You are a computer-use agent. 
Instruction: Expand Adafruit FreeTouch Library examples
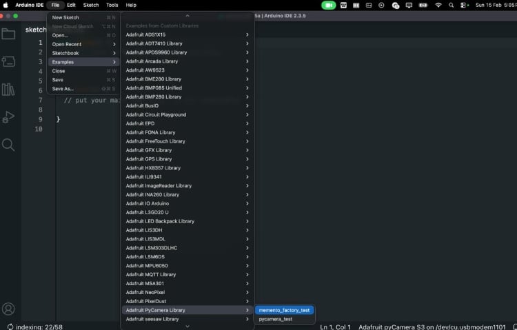click(187, 141)
